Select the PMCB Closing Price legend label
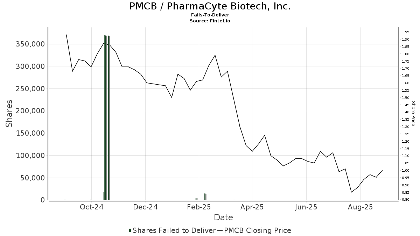 pos(258,230)
